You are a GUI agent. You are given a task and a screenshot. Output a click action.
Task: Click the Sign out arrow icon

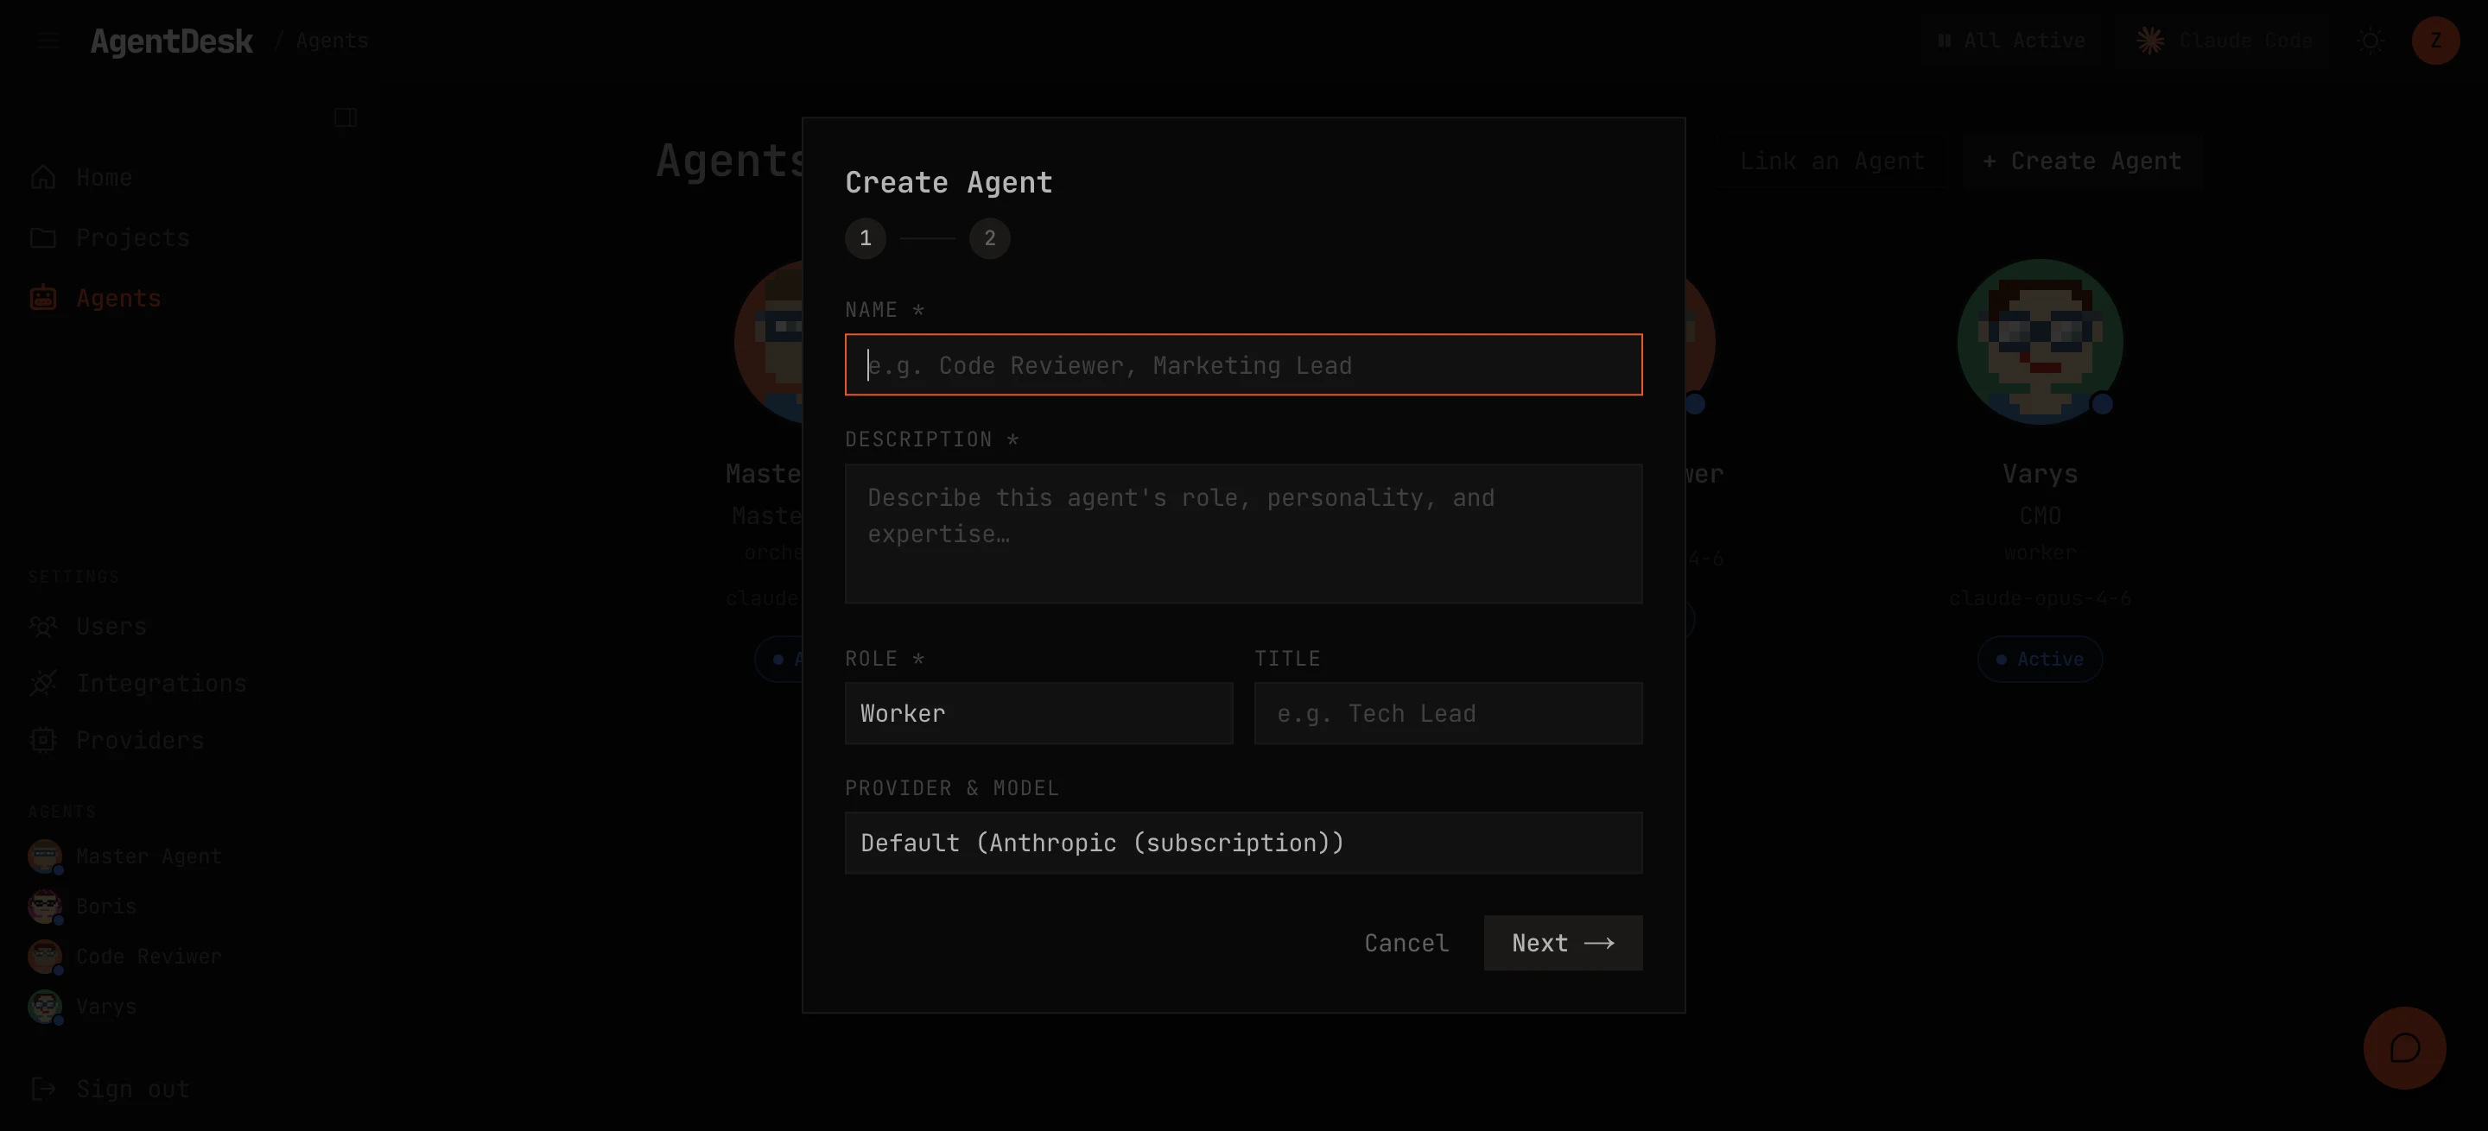pos(43,1089)
